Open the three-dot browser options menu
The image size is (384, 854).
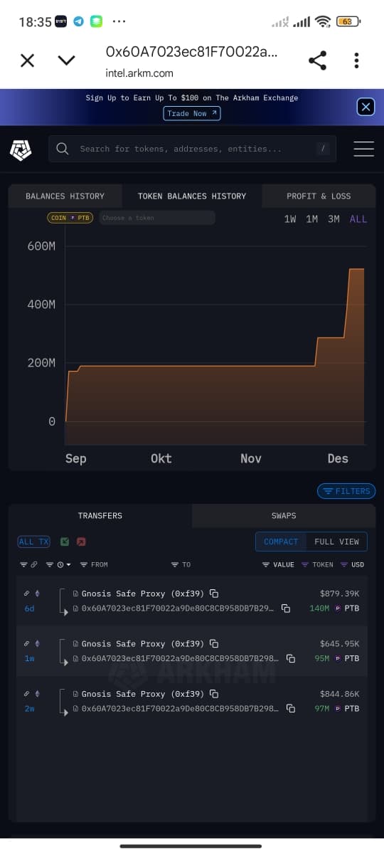coord(356,60)
